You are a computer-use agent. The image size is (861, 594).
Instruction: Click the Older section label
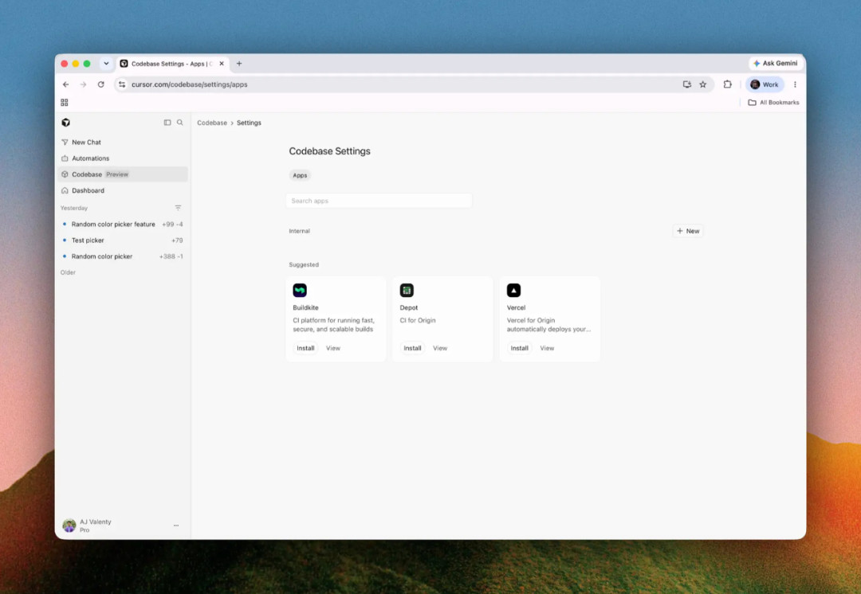[68, 272]
